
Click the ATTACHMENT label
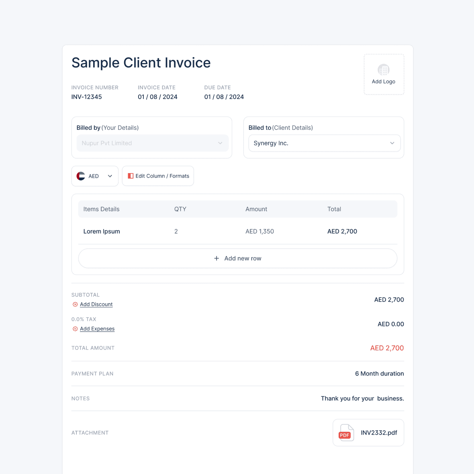coord(90,433)
